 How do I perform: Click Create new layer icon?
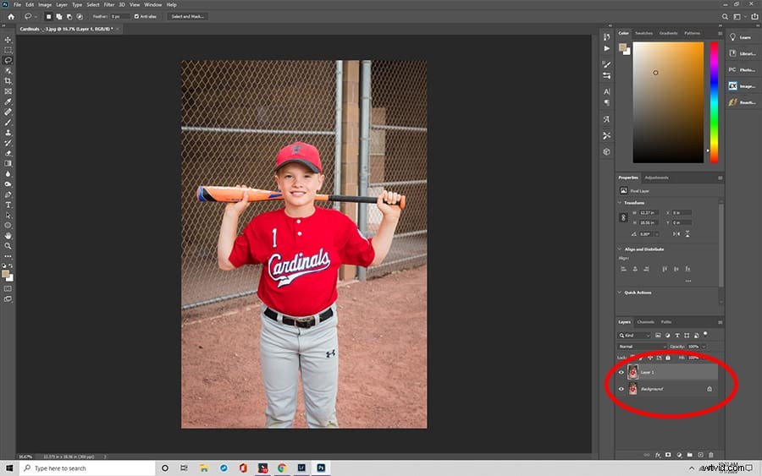700,455
